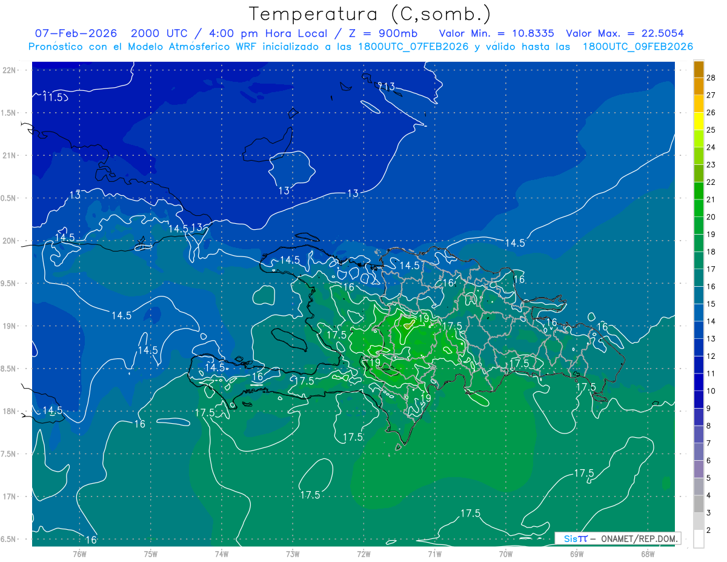Click the '19N' latitude axis label
This screenshot has height=562, width=727.
point(10,326)
